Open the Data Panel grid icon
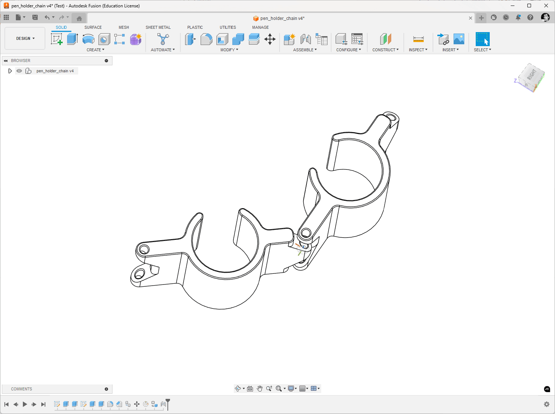This screenshot has width=555, height=414. click(6, 17)
